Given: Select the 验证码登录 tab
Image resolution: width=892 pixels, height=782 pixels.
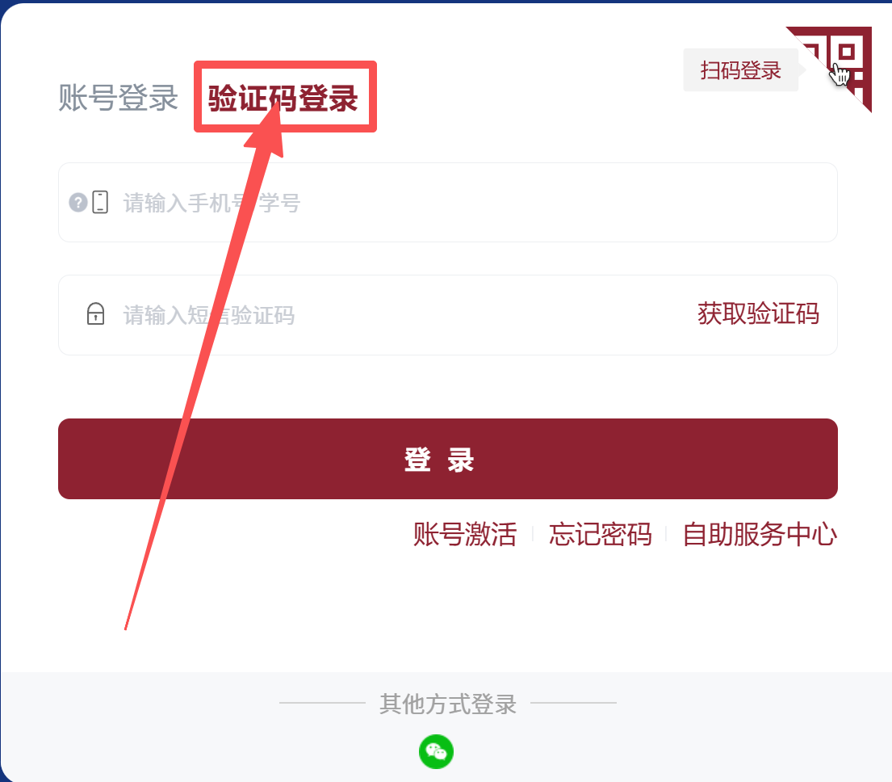Looking at the screenshot, I should click(x=283, y=98).
